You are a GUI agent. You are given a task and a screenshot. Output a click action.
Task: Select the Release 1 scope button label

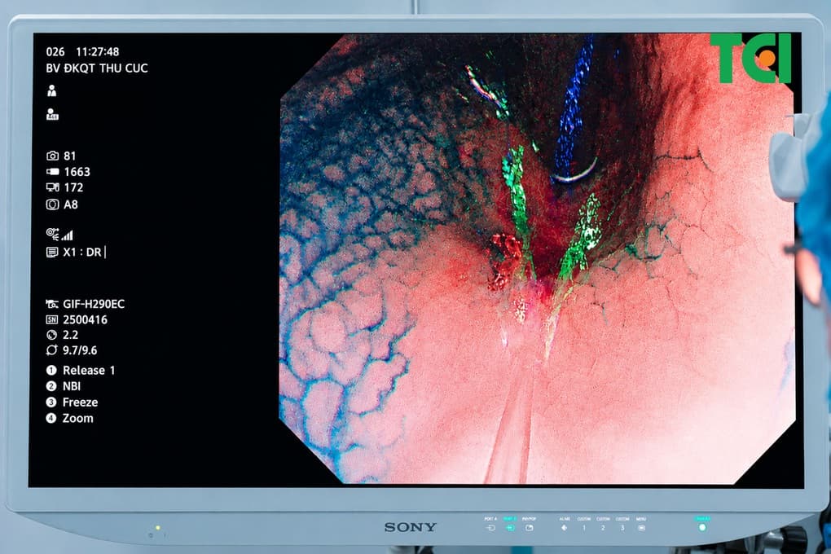click(x=89, y=371)
